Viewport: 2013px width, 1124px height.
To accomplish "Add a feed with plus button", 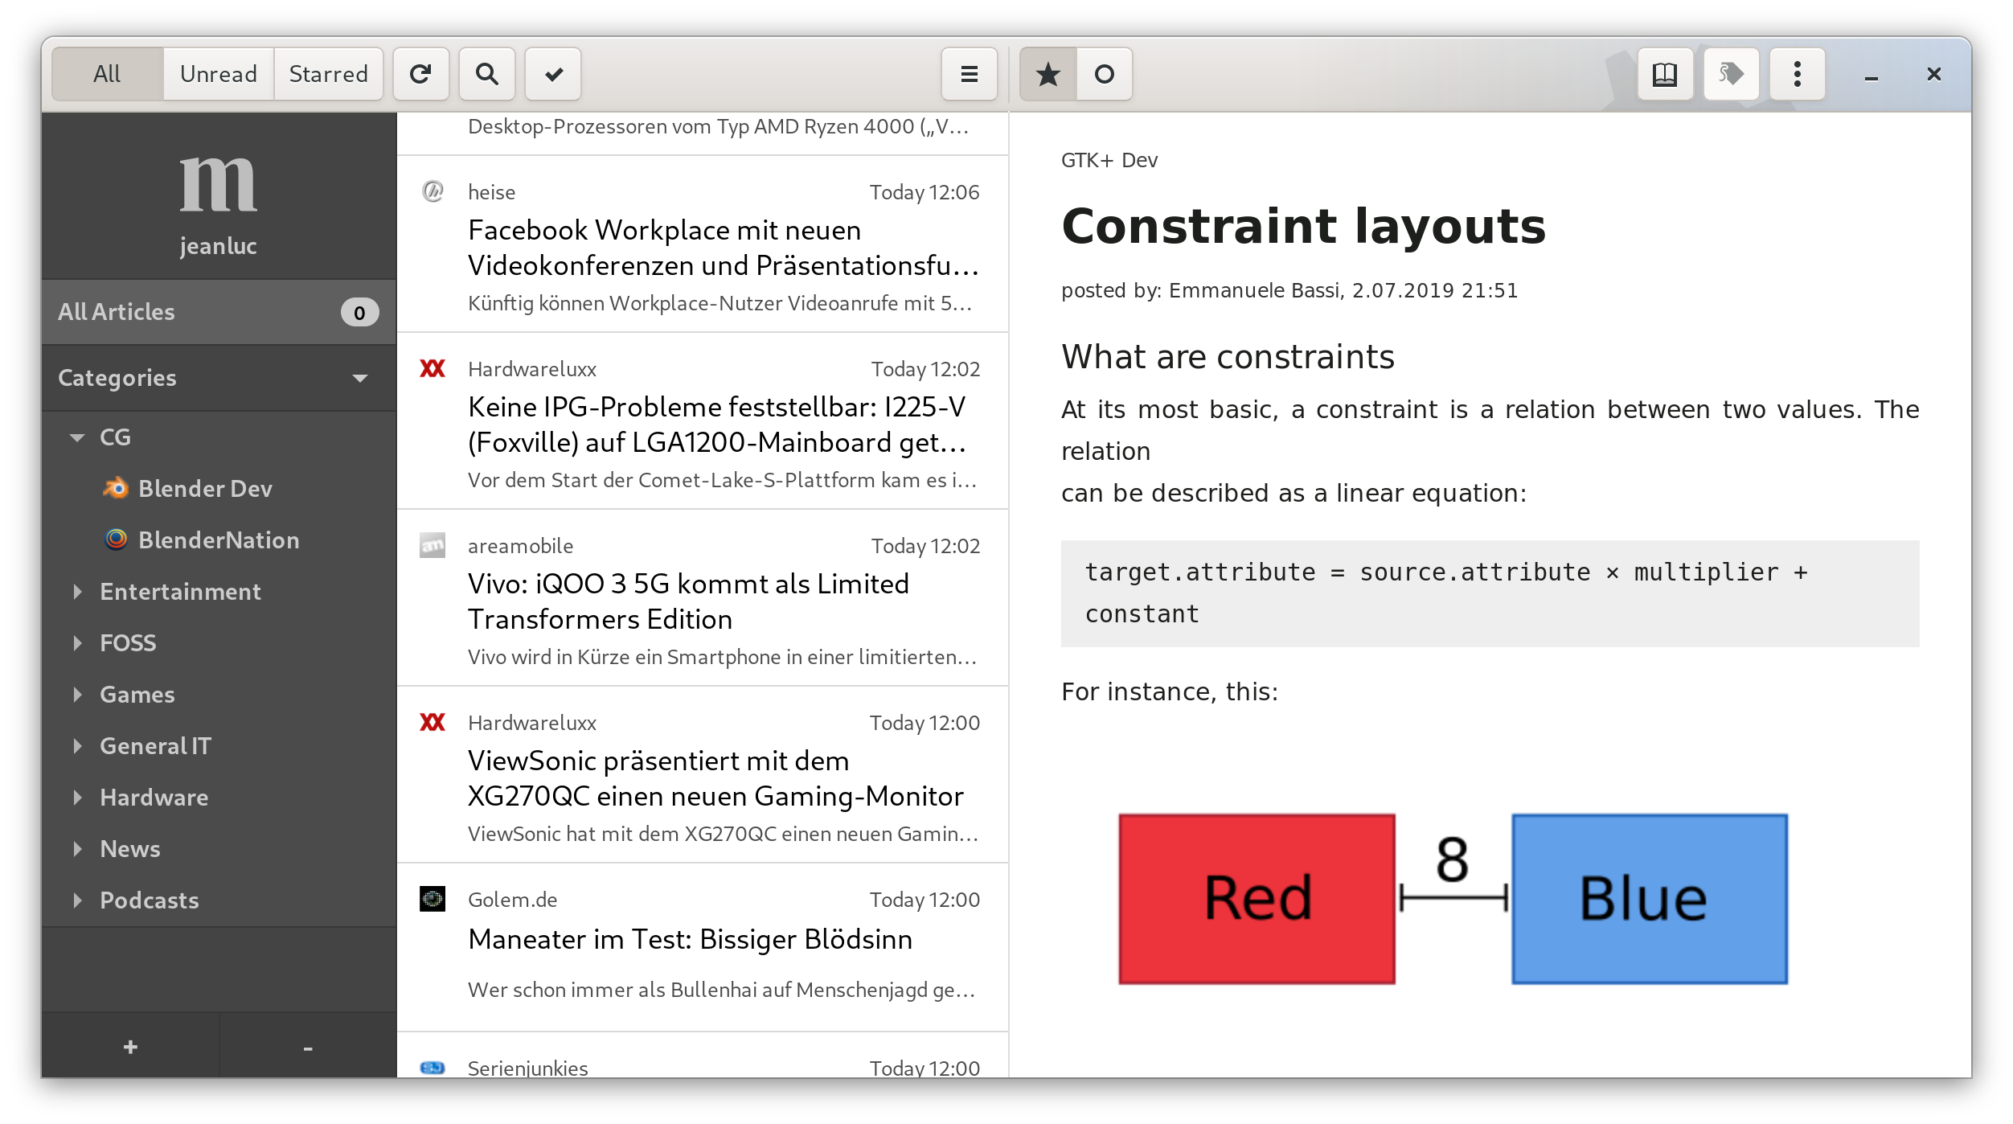I will 130,1047.
